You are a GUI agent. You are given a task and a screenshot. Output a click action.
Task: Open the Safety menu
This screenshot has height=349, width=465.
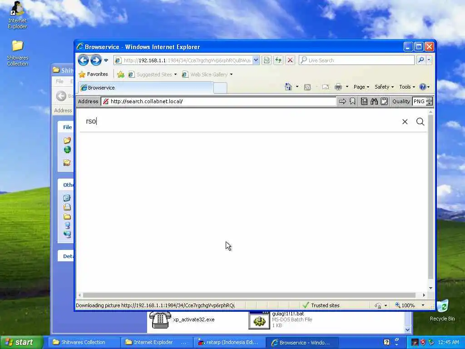pyautogui.click(x=384, y=87)
